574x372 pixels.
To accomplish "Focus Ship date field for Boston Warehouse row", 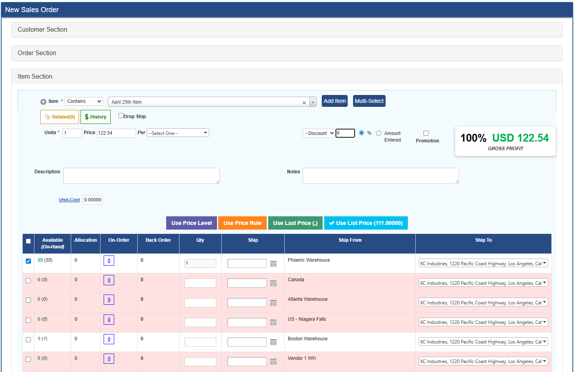I will pyautogui.click(x=247, y=342).
